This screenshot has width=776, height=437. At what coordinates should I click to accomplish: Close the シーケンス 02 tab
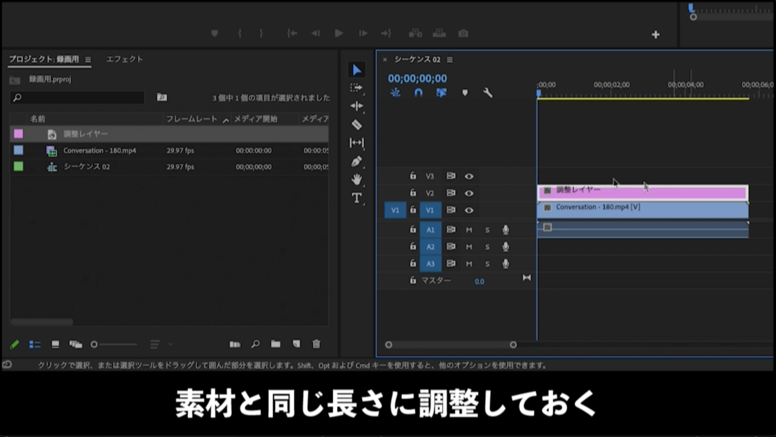click(385, 59)
